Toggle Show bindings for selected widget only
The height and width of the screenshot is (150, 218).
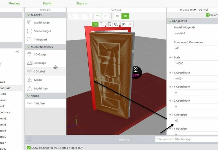tap(29, 148)
